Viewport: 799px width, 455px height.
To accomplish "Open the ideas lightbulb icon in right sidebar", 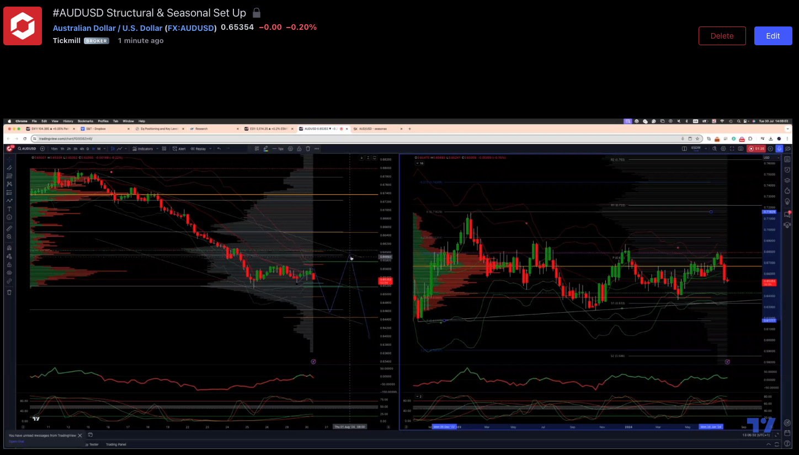I will click(787, 201).
